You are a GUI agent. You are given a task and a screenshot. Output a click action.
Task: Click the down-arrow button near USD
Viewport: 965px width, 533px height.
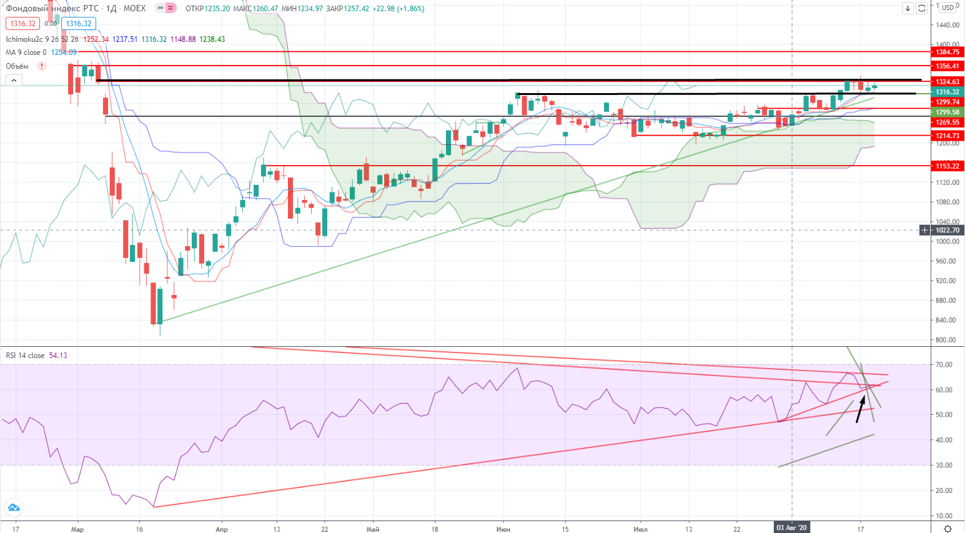(x=908, y=8)
